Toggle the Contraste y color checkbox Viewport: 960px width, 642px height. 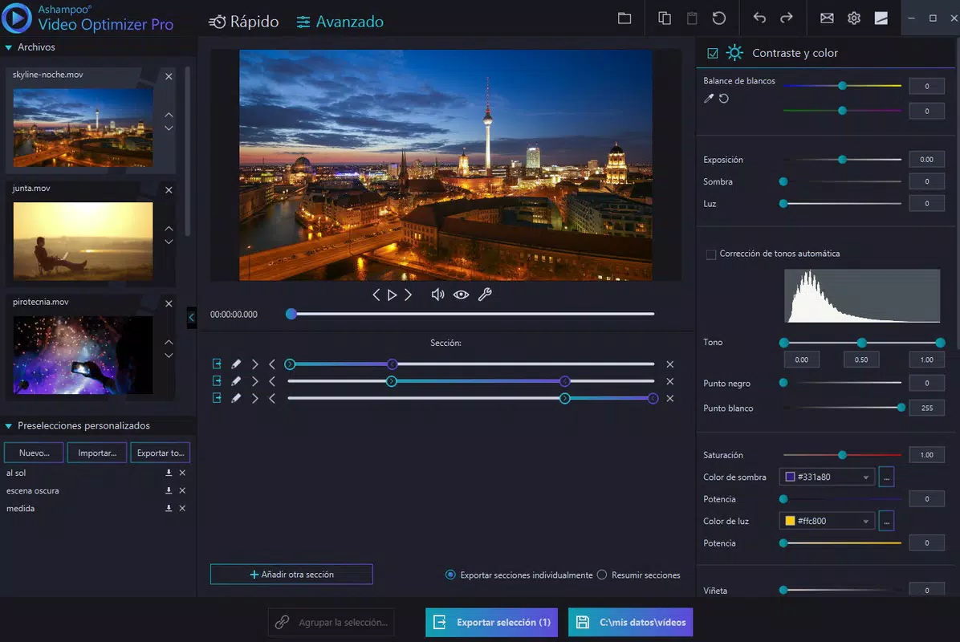coord(713,53)
